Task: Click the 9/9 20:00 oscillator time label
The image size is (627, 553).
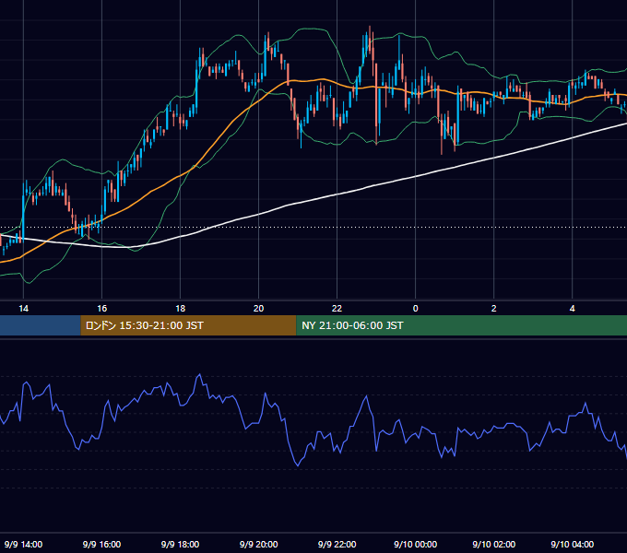Action: pyautogui.click(x=259, y=544)
